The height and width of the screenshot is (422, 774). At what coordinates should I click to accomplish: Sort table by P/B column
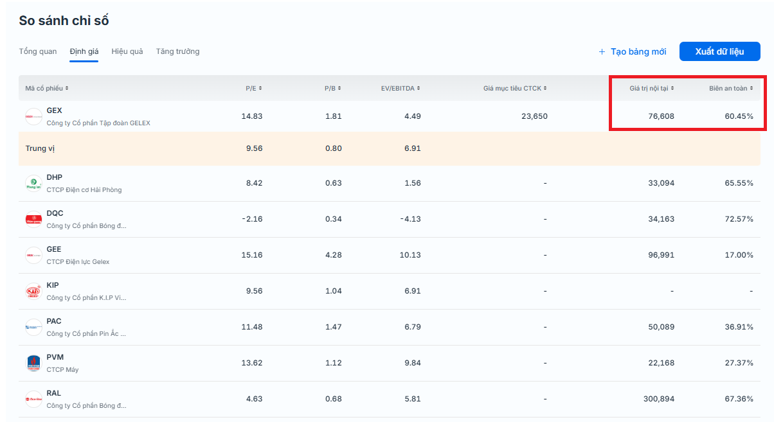(332, 88)
